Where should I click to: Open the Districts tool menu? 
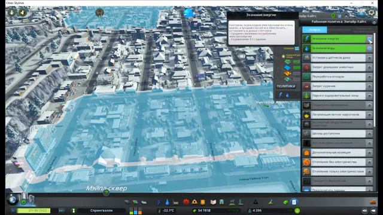pos(144,202)
